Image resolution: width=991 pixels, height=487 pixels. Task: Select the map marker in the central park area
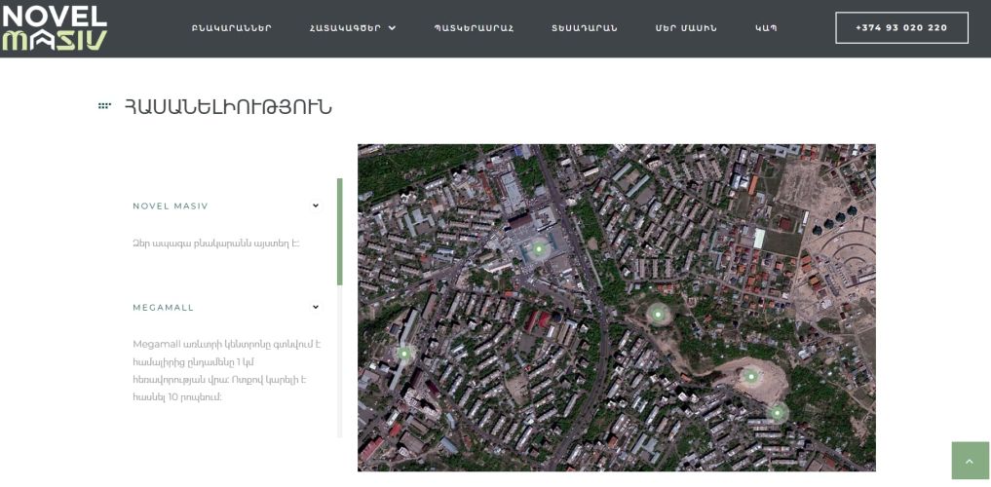(x=658, y=314)
